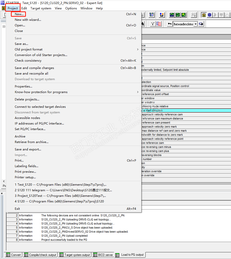Open the Window menu
The width and height of the screenshot is (231, 259).
coord(86,8)
